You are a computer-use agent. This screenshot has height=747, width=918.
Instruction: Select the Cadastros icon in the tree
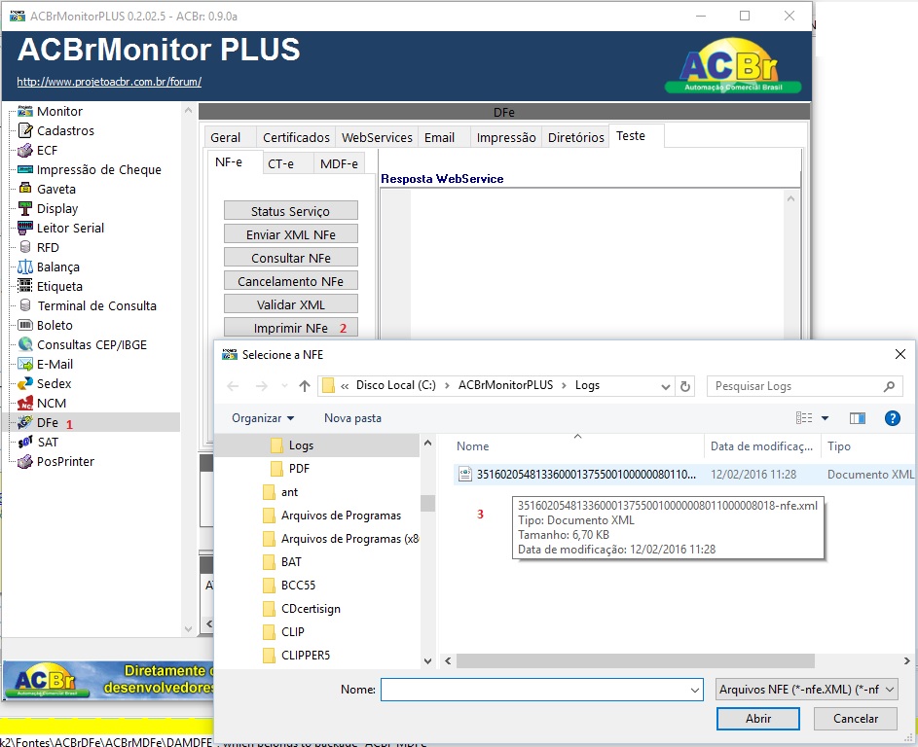(25, 130)
